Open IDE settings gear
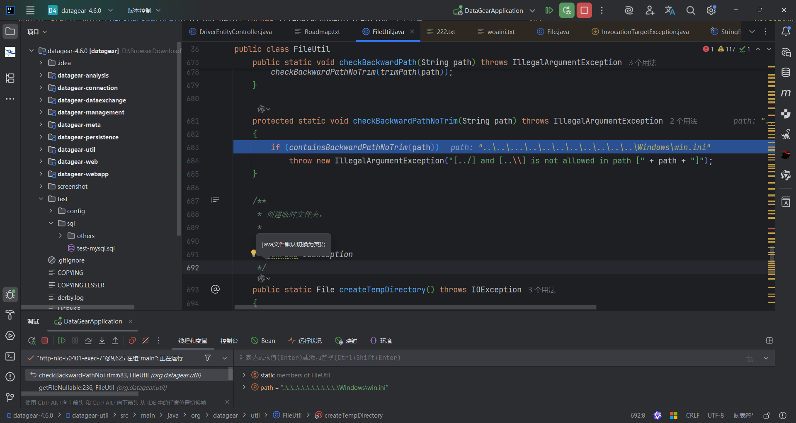 (x=711, y=10)
